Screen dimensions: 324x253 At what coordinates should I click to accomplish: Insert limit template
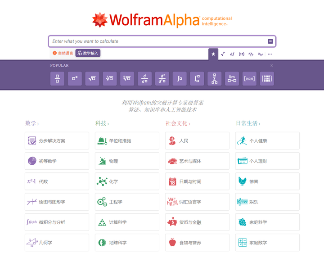(232, 78)
